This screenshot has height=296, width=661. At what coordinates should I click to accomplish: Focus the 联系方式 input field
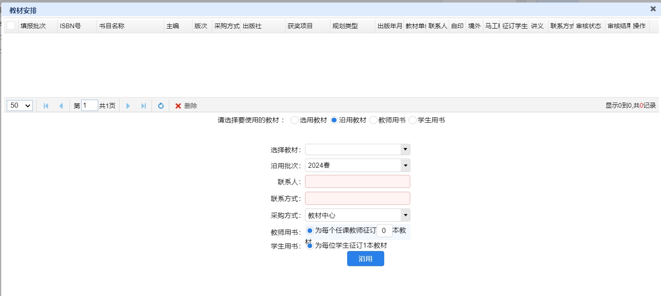coord(357,198)
